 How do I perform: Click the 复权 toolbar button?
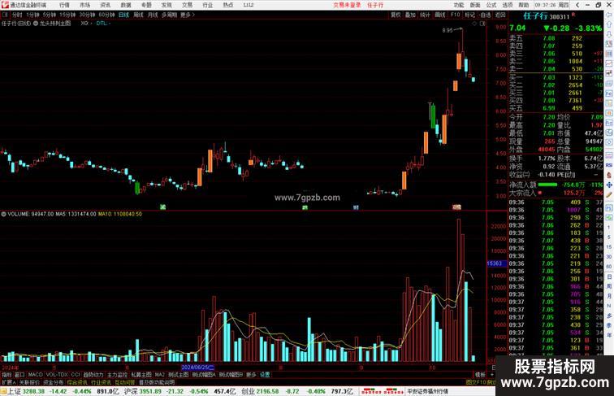pos(396,15)
